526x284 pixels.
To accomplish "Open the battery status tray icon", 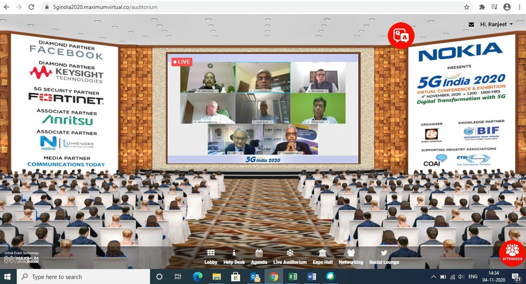I will pyautogui.click(x=443, y=277).
